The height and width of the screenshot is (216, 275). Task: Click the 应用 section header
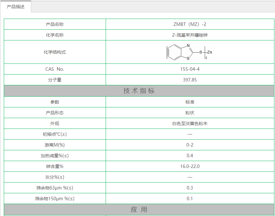[139, 210]
